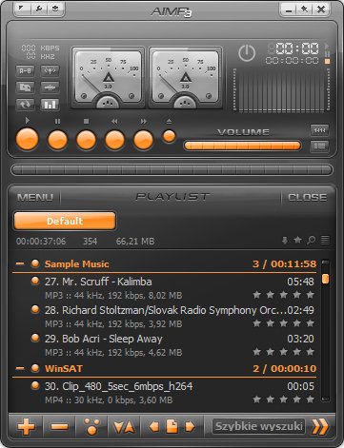Image resolution: width=344 pixels, height=448 pixels.
Task: Go to the previous track
Action: [114, 140]
